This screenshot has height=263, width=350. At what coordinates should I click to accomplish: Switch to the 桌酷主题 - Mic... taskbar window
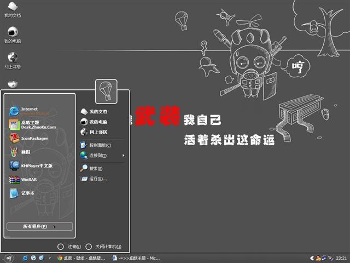point(136,258)
